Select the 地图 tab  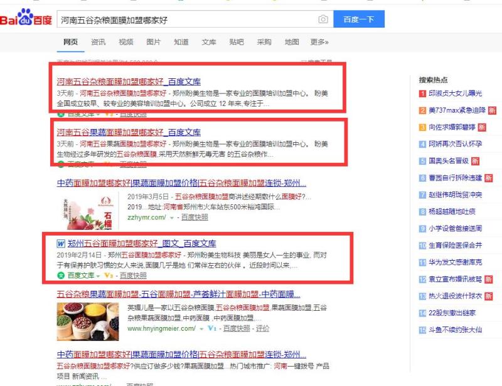coord(292,42)
